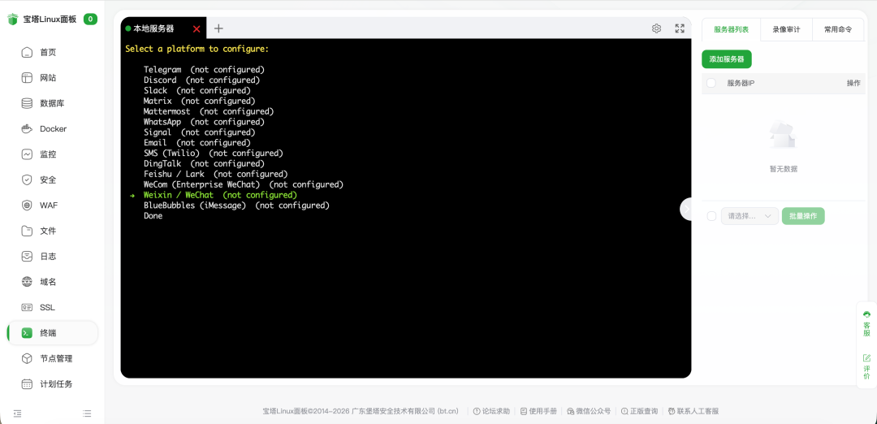This screenshot has height=424, width=877.
Task: Open the 文件 folder icon
Action: tap(27, 231)
